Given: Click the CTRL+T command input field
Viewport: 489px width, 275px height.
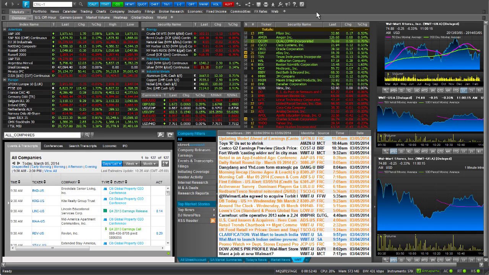Looking at the screenshot, I should pyautogui.click(x=52, y=5).
